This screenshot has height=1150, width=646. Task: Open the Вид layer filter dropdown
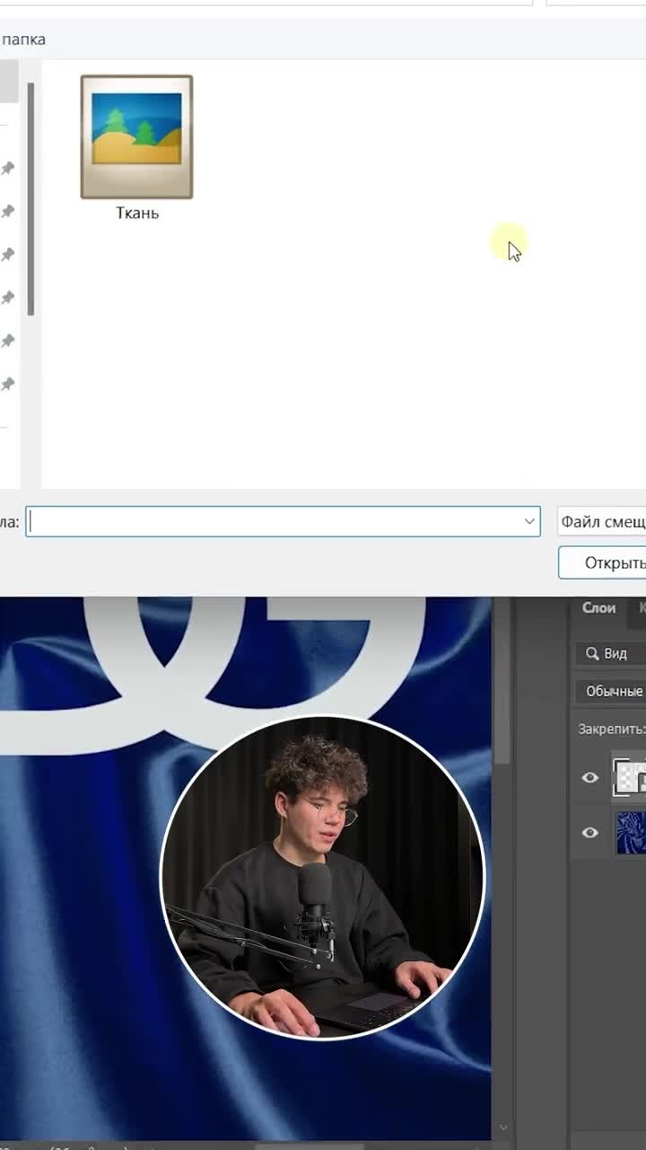pyautogui.click(x=615, y=653)
